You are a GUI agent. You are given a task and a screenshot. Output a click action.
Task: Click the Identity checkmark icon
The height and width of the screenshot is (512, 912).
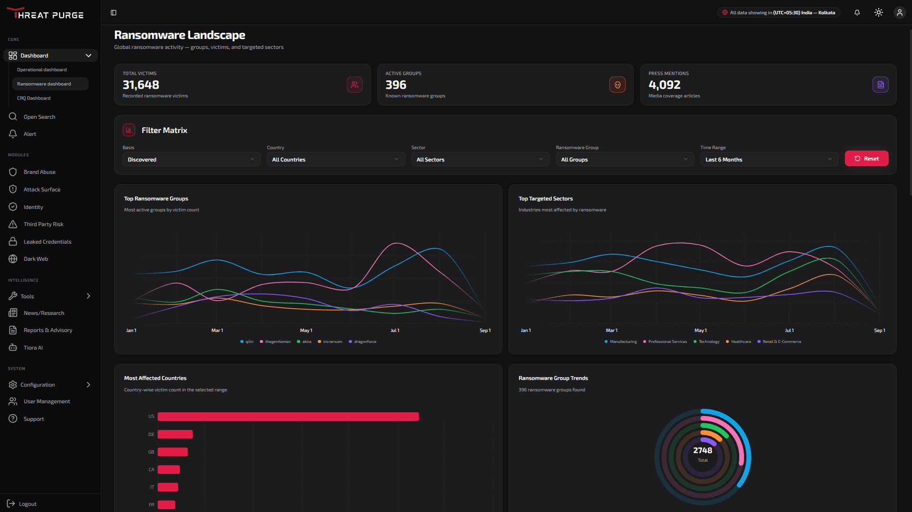tap(13, 207)
